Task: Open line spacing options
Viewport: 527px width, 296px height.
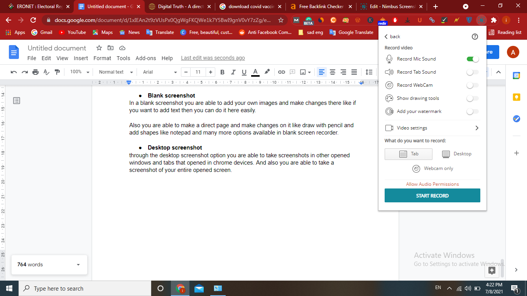Action: (369, 72)
